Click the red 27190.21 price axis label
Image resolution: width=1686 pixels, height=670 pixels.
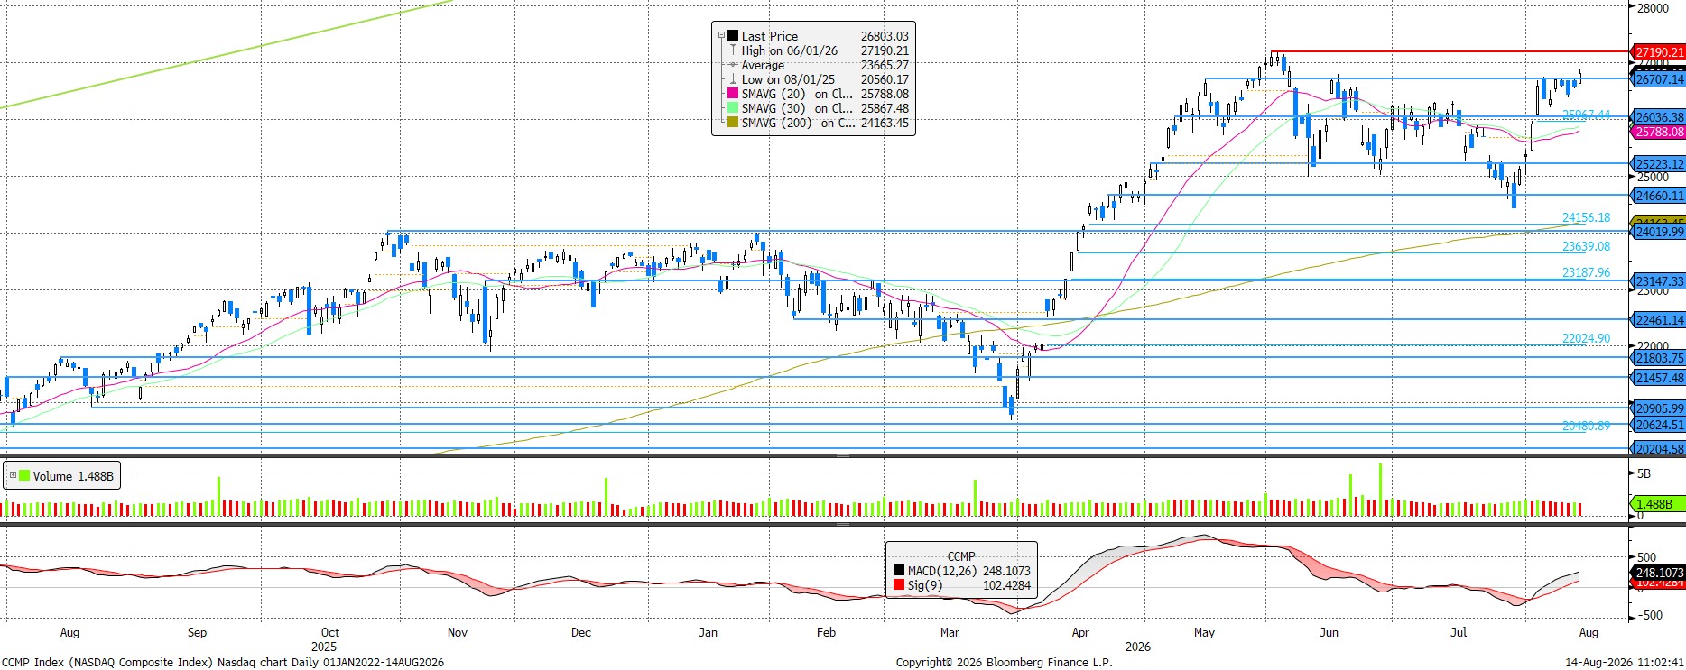[1659, 52]
